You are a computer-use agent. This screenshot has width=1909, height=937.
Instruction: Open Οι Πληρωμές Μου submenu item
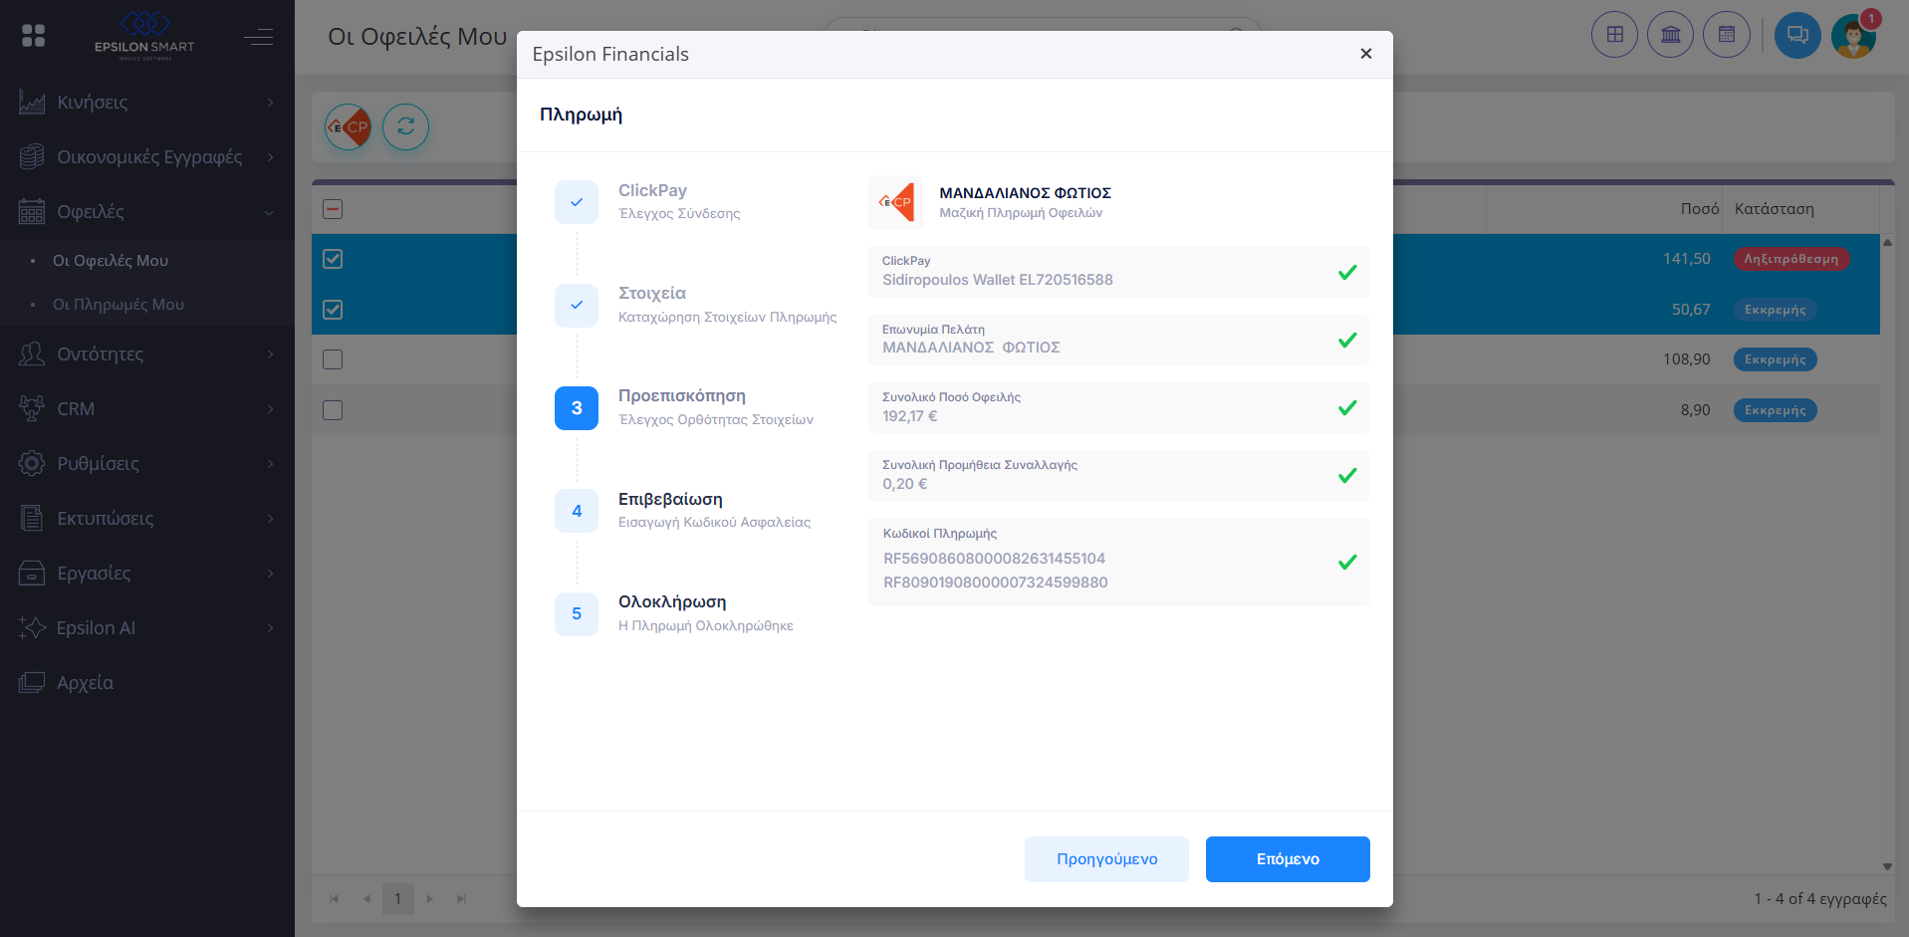click(x=119, y=305)
